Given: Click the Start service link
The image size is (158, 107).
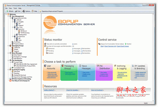Looking at the screenshot, I should click(x=102, y=46).
